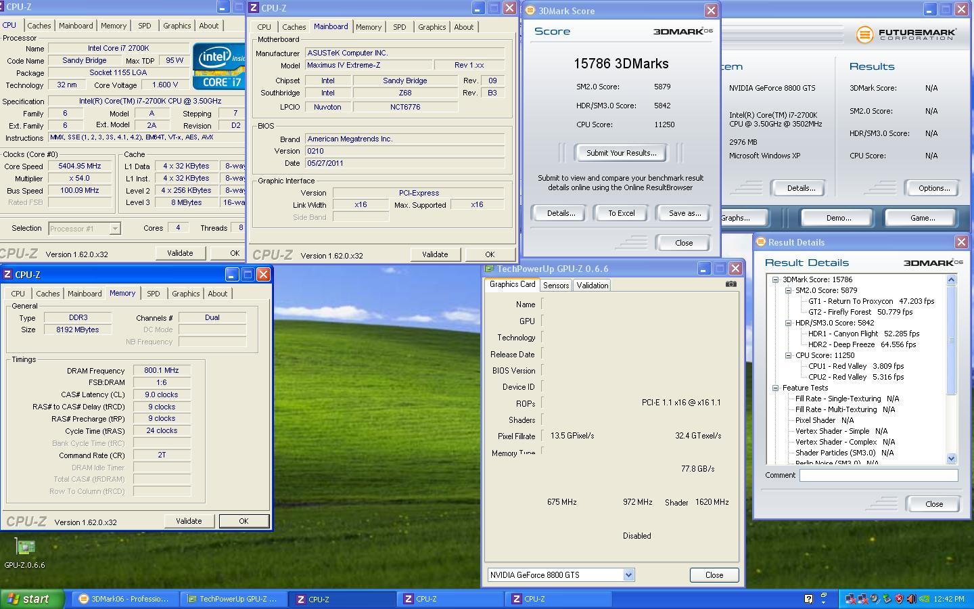Click Close button in Result Details window
Viewport: 974px width, 609px height.
pyautogui.click(x=934, y=503)
